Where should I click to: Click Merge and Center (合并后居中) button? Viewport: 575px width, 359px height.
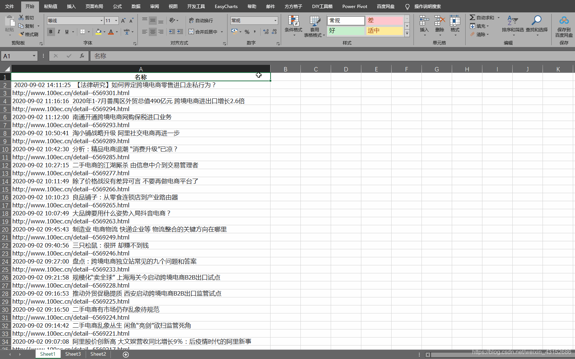pos(203,32)
